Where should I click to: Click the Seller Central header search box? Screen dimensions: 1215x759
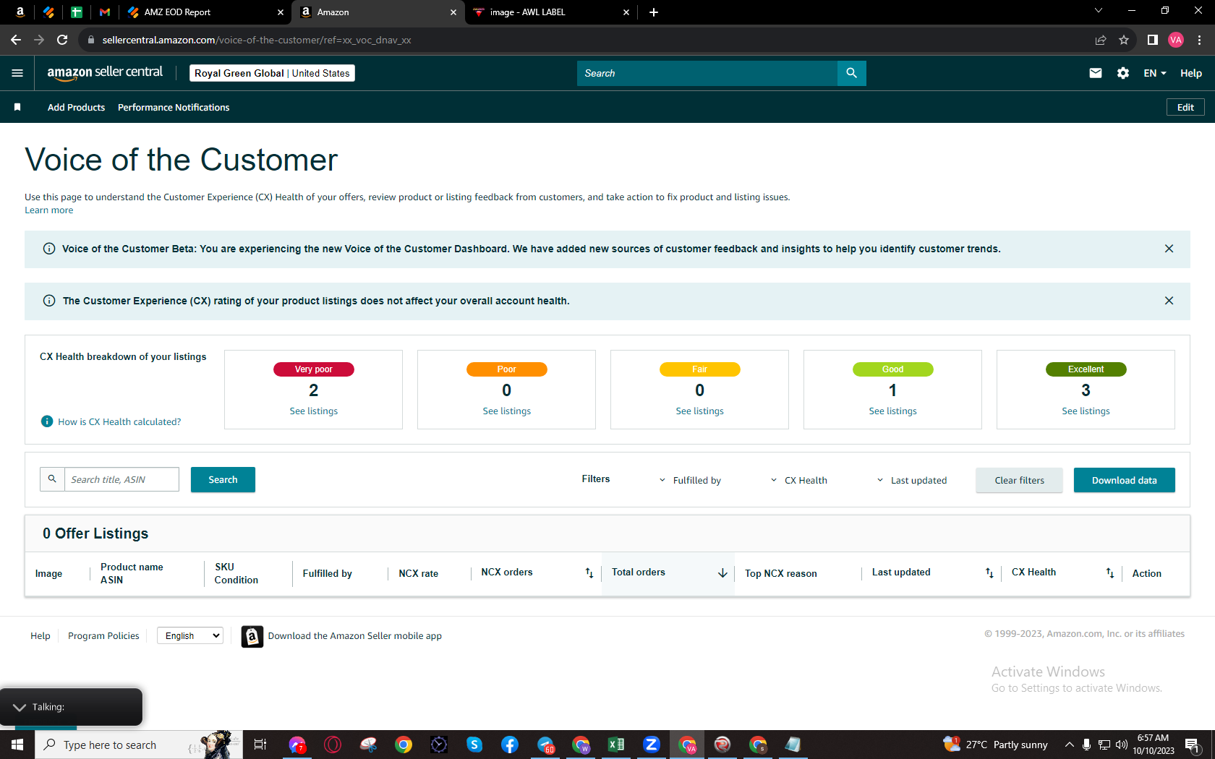coord(707,73)
